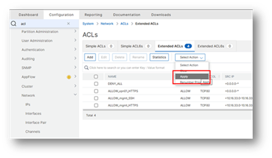Click the DENY_ALL ACL name
This screenshot has height=158, width=272.
115,84
